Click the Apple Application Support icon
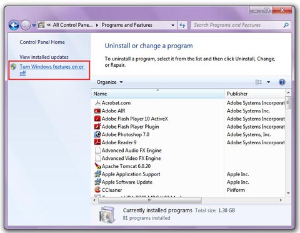The width and height of the screenshot is (300, 233). [x=97, y=174]
